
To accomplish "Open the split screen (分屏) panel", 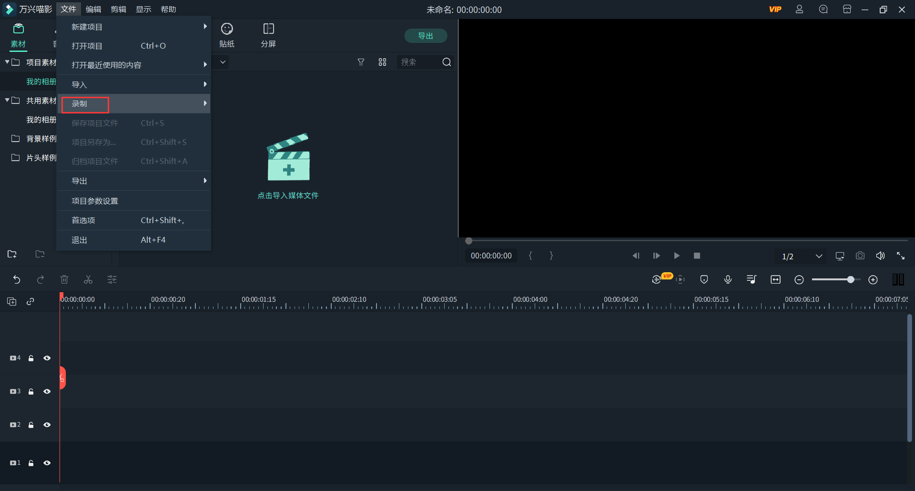I will click(x=268, y=35).
